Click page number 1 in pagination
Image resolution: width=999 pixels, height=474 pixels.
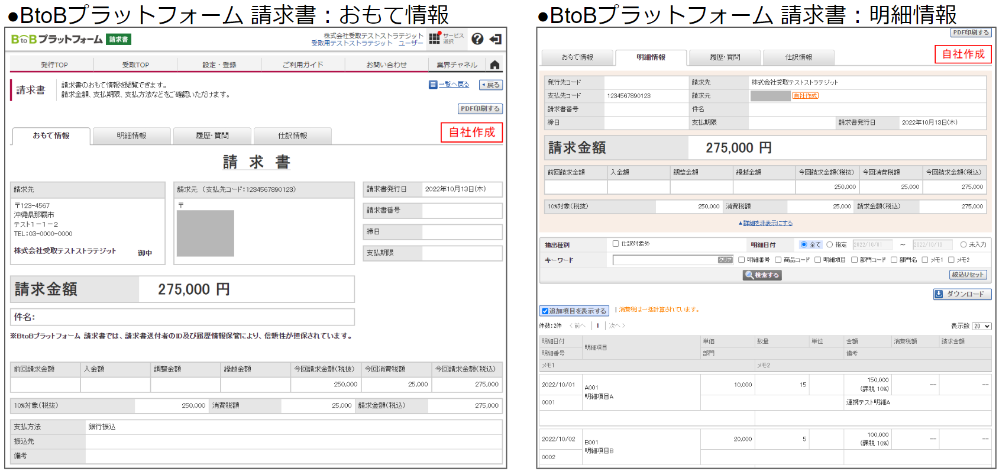click(x=598, y=326)
